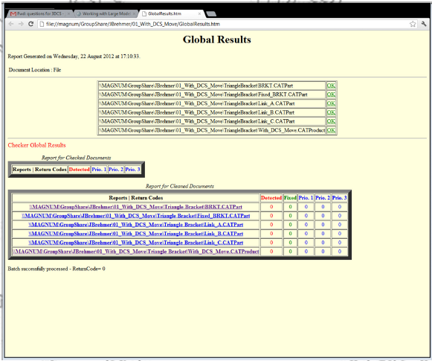Click Reports | Return Codes in Checked Documents table
432x361 pixels.
tap(39, 169)
